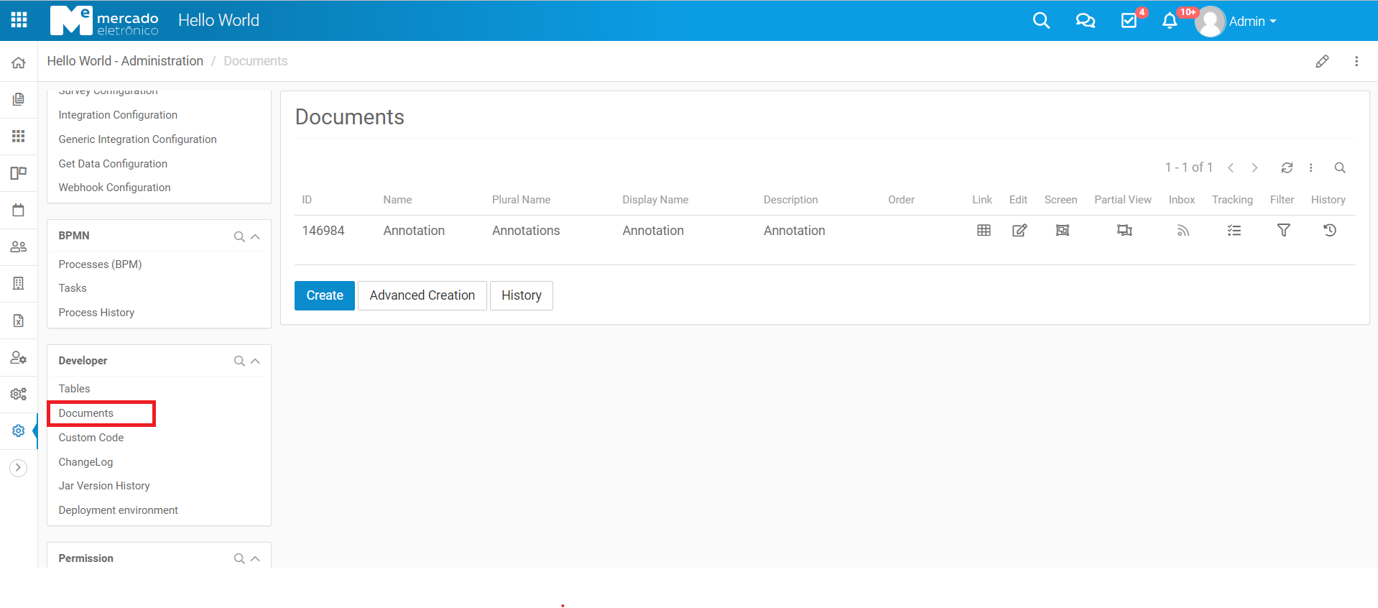This screenshot has width=1378, height=608.
Task: Go to next page of documents list
Action: [x=1254, y=167]
